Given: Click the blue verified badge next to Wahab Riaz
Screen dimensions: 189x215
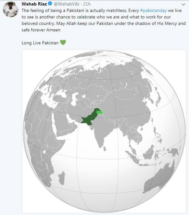Looking at the screenshot, I should tap(50, 4).
